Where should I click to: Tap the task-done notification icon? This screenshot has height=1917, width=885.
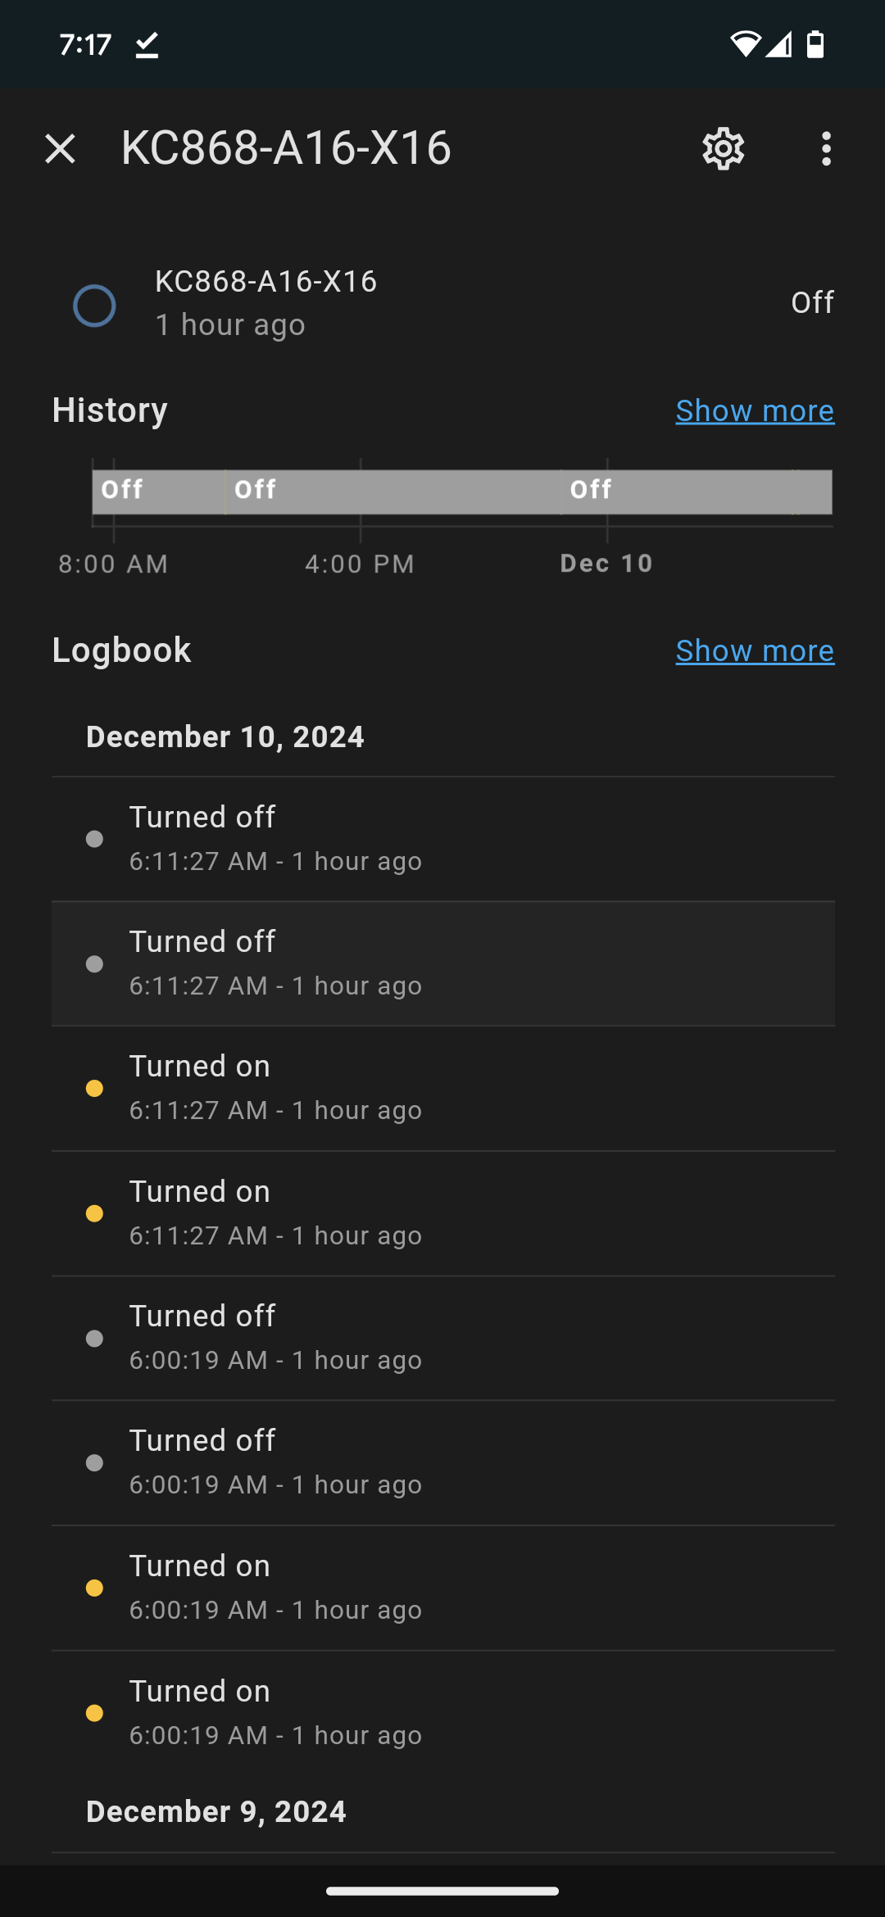pos(147,45)
